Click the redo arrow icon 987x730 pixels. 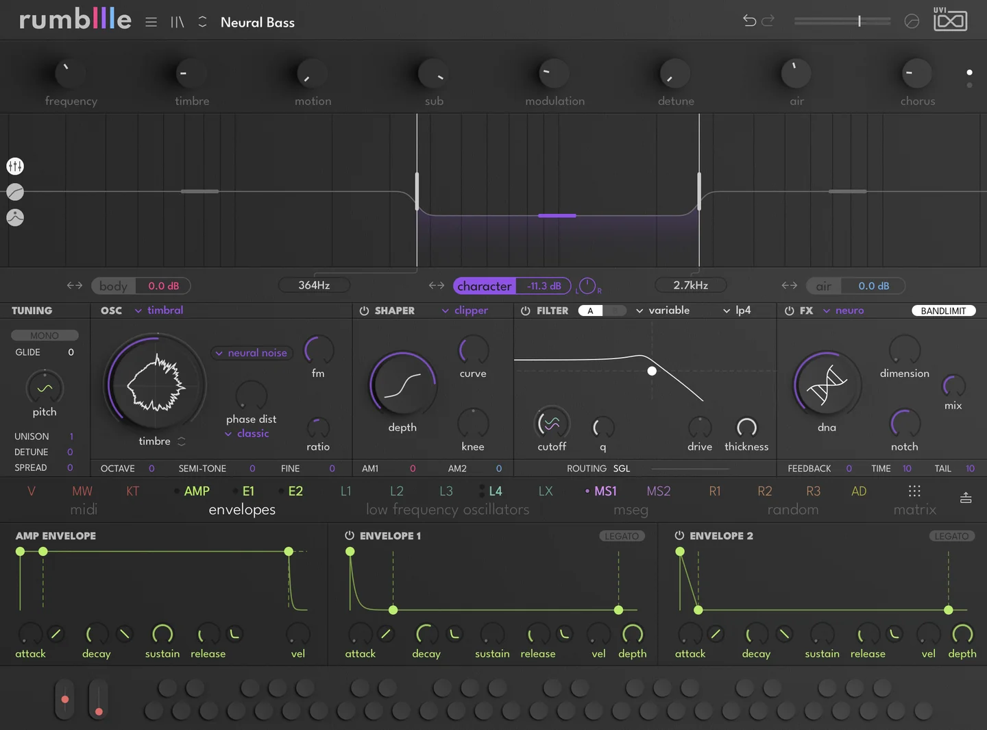pos(768,21)
